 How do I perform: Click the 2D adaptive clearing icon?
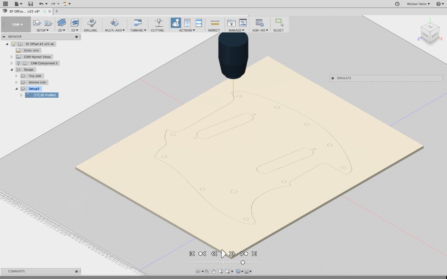[x=62, y=23]
